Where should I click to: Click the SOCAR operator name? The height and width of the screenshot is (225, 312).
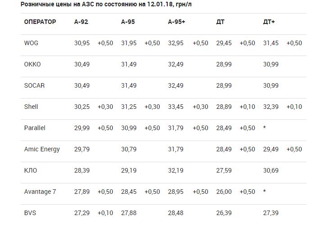(x=34, y=85)
